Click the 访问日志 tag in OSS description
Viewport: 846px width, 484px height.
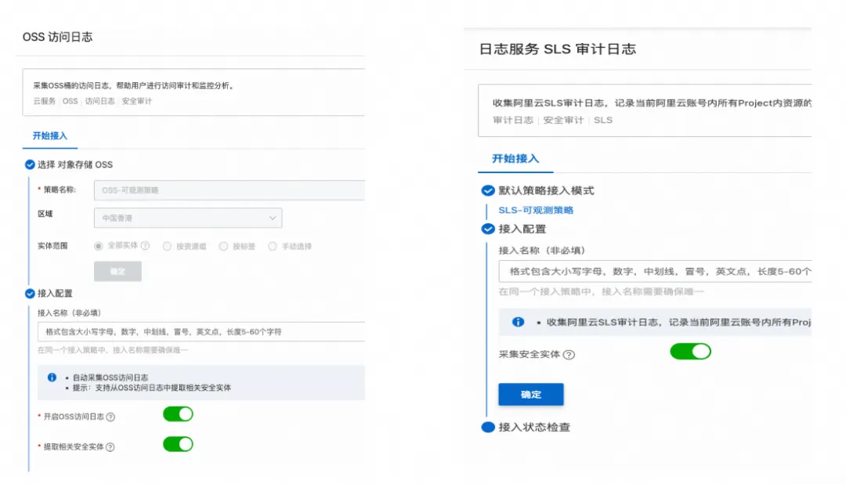pos(99,101)
